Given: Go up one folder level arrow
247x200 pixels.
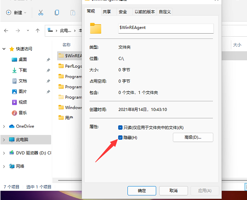Looking at the screenshot, I should click(x=38, y=31).
